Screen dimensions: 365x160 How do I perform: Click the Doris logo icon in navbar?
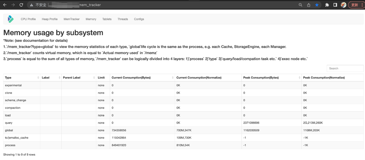click(x=11, y=19)
